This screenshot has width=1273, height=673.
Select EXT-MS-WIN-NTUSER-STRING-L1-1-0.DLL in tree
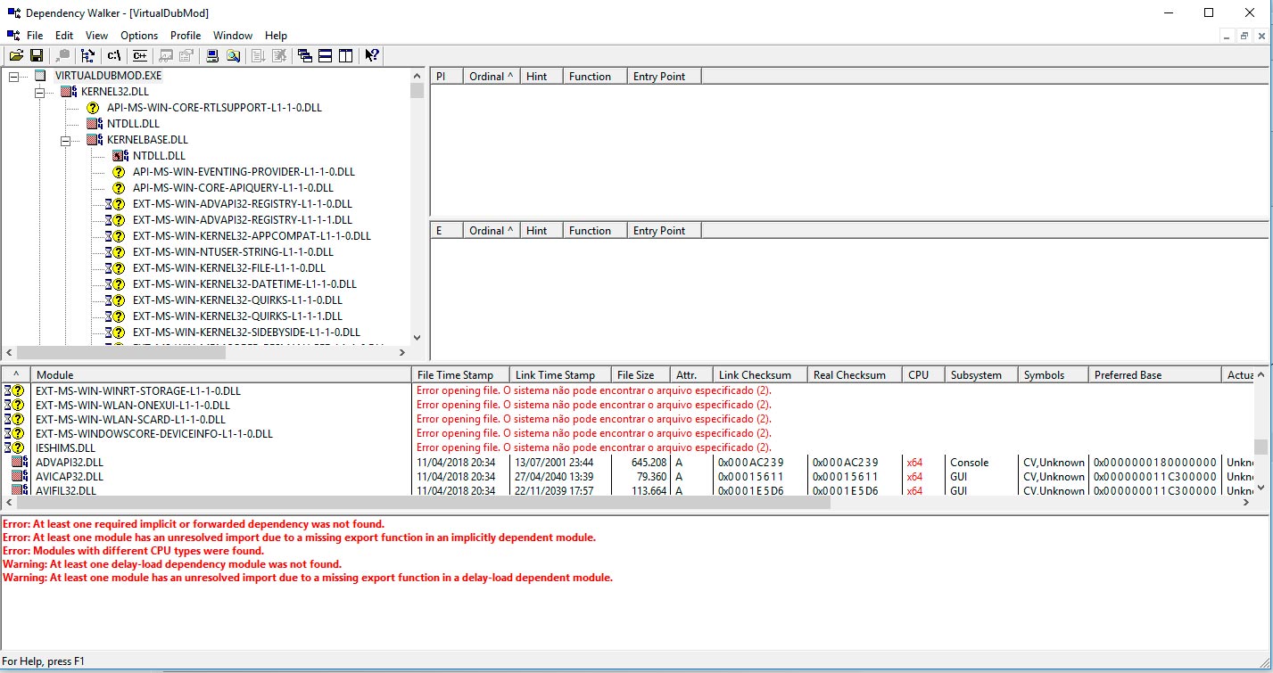point(235,252)
